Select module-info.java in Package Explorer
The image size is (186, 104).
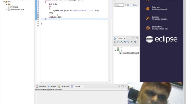(17, 10)
